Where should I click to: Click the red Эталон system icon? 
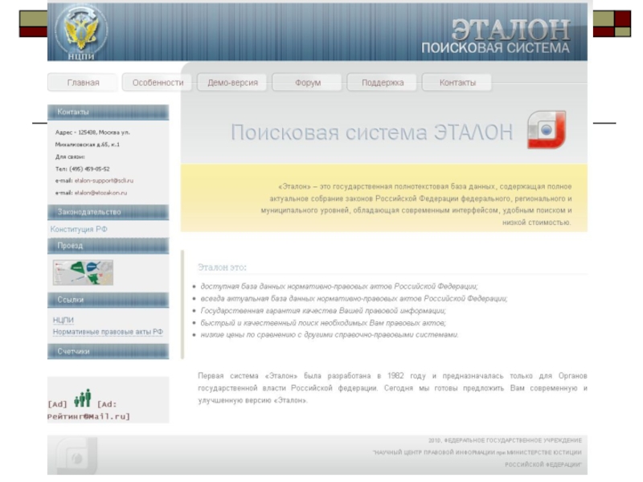tap(547, 129)
